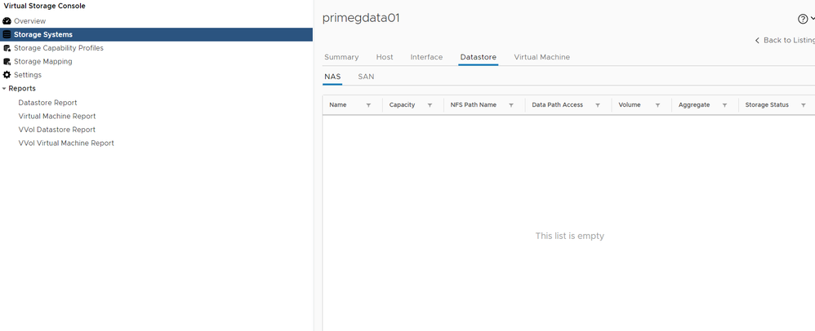The image size is (815, 331).
Task: Sort by the Capacity column header
Action: tap(403, 105)
